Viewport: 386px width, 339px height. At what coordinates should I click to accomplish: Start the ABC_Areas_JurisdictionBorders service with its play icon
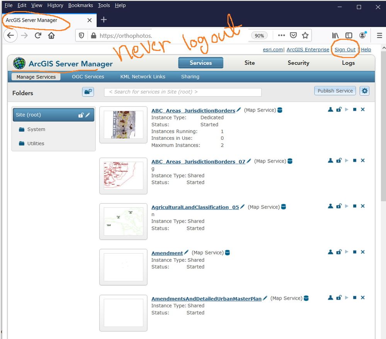[x=347, y=110]
